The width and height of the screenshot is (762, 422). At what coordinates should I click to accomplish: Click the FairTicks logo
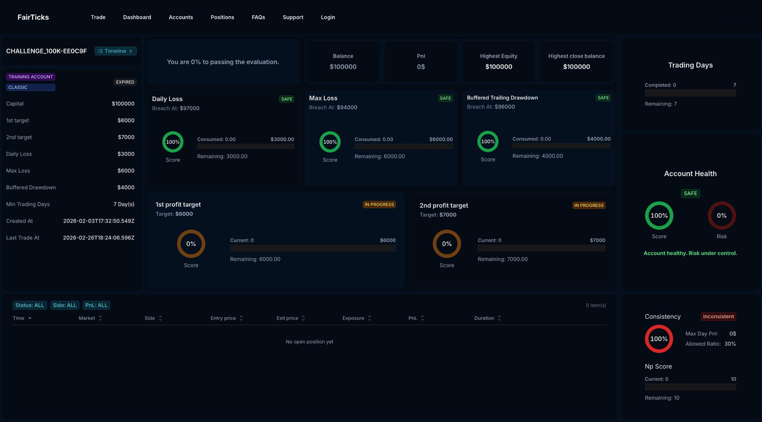[33, 17]
